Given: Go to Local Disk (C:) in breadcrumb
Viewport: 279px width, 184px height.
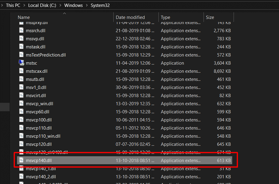Looking at the screenshot, I should pyautogui.click(x=42, y=5).
